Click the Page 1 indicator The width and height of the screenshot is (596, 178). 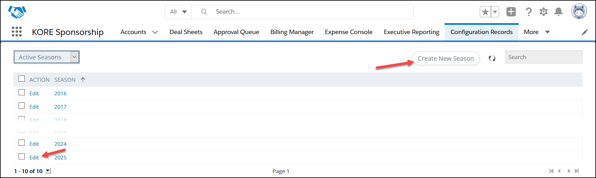[x=281, y=171]
